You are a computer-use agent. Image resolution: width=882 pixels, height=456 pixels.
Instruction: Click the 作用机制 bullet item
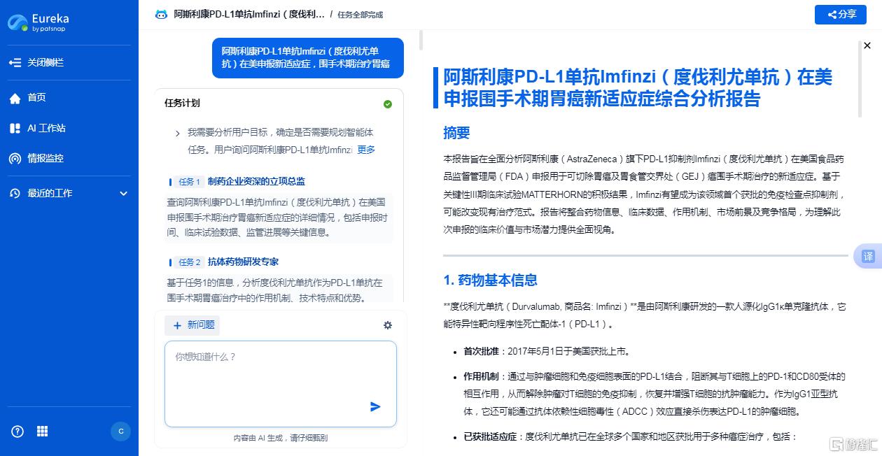[654, 394]
